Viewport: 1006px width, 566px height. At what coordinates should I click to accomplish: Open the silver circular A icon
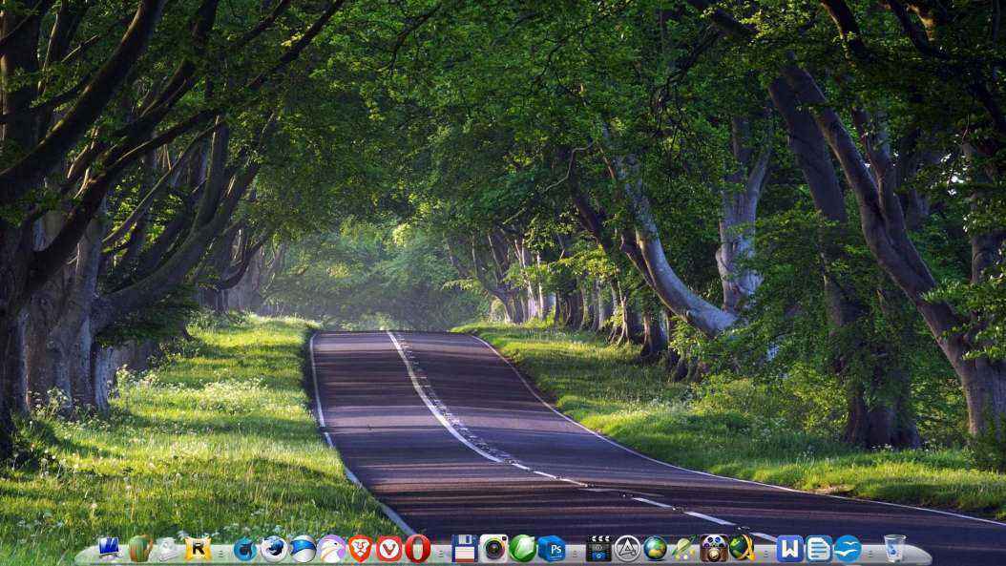click(627, 550)
